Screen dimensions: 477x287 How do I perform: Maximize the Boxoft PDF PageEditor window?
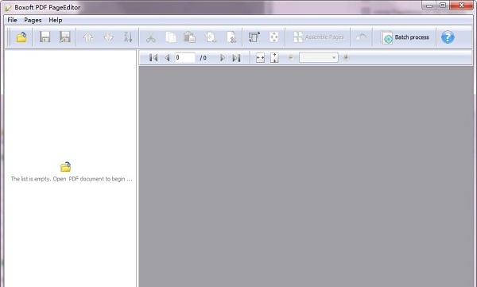(x=443, y=6)
